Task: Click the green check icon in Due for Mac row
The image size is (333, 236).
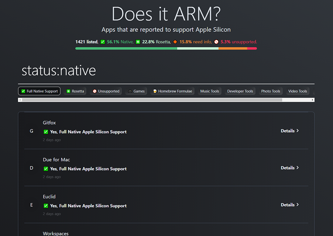Action: point(46,169)
